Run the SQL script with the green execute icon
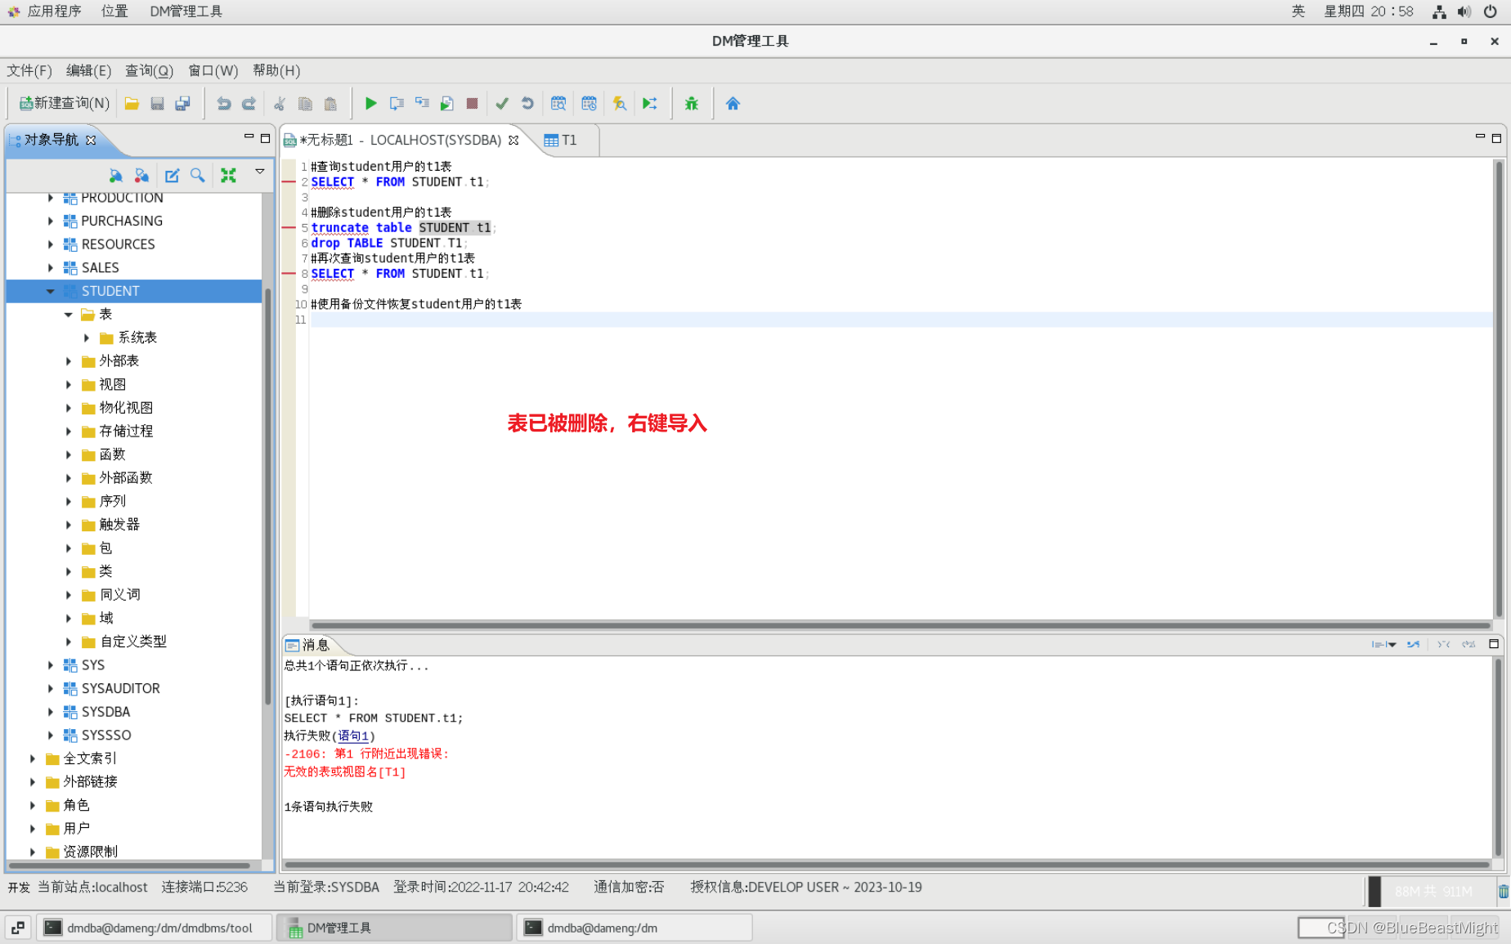1511x944 pixels. [x=370, y=103]
